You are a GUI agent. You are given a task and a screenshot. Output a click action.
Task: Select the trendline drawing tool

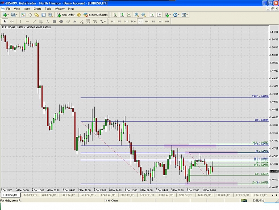click(34, 21)
